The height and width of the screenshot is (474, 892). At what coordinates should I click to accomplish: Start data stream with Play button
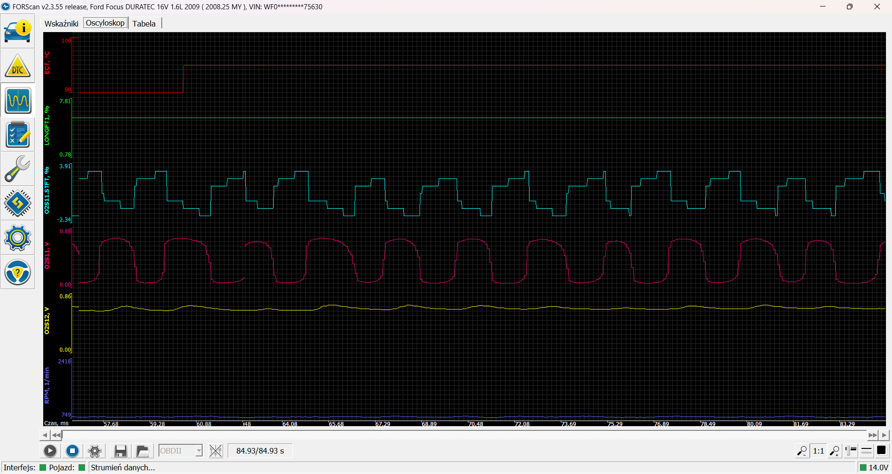click(x=50, y=451)
